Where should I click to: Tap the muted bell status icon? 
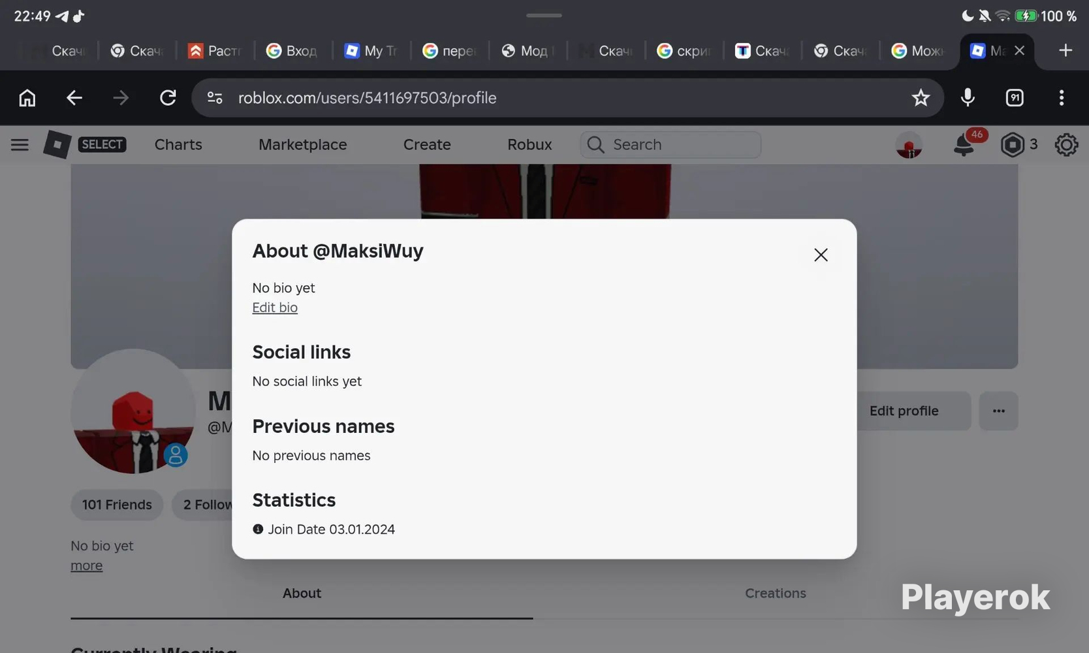tap(985, 16)
